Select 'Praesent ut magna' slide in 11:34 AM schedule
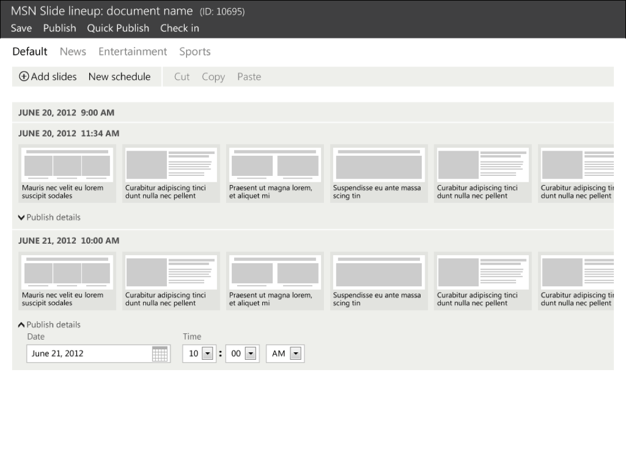The width and height of the screenshot is (626, 469). click(x=274, y=174)
